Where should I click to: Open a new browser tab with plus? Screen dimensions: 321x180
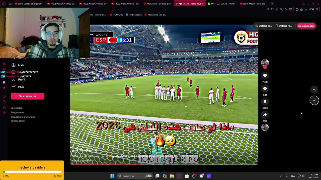coord(272,4)
